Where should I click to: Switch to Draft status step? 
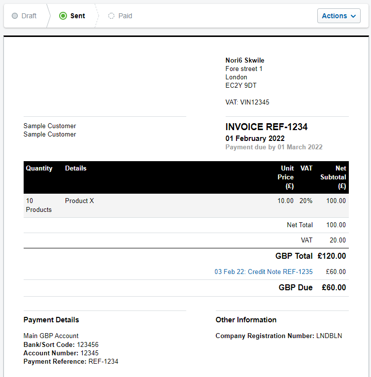[x=29, y=16]
